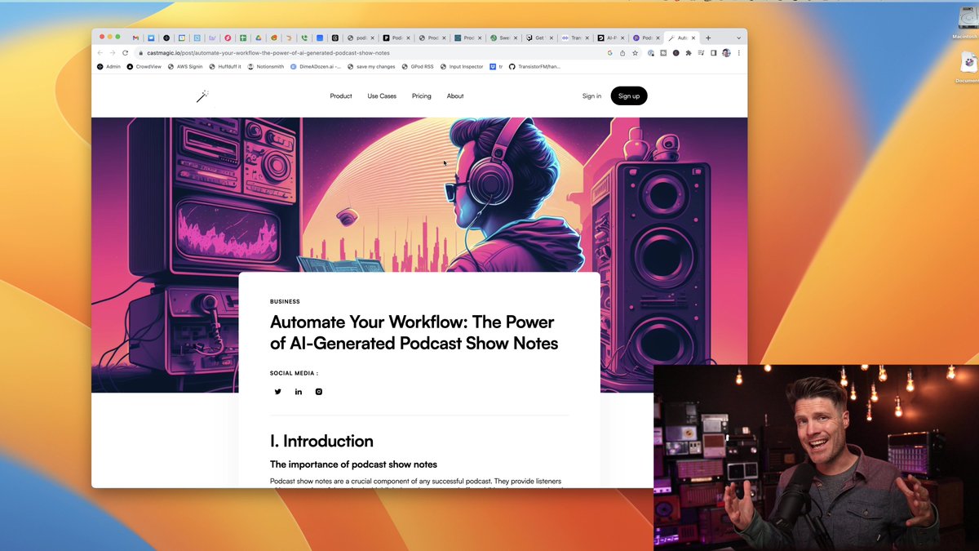Open the Chrome three-dot menu

pyautogui.click(x=739, y=53)
